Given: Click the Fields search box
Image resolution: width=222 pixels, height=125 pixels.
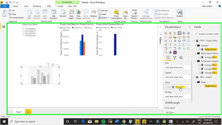Looking at the screenshot, I should coord(207,34).
